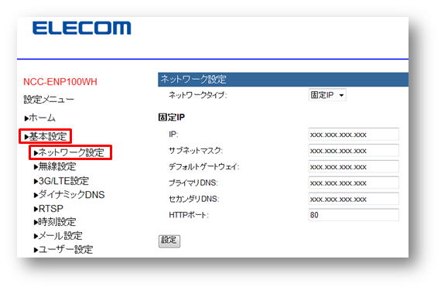Screen dimensions: 441x290
Task: Click the サブネットマスク input field
Action: [x=354, y=151]
